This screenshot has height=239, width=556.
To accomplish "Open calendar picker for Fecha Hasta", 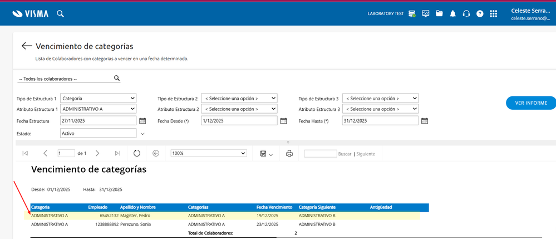I will pyautogui.click(x=425, y=121).
